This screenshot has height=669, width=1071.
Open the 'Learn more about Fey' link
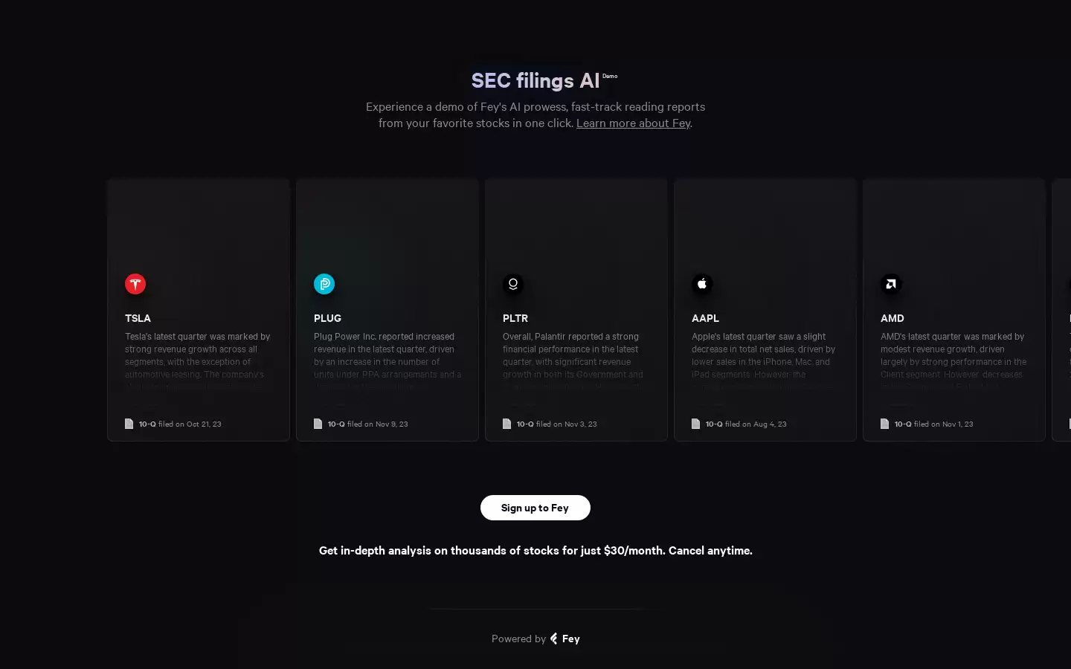click(633, 123)
